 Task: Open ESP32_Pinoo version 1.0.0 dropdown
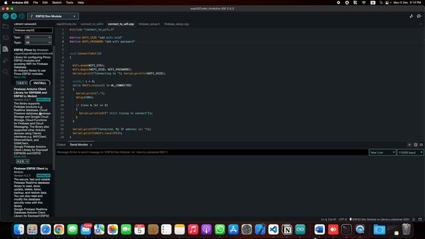(22, 83)
